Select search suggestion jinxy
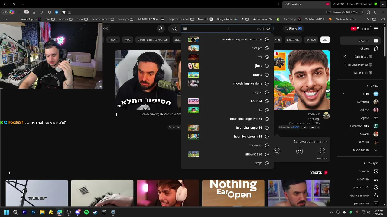Image resolution: width=387 pixels, height=217 pixels. click(227, 66)
